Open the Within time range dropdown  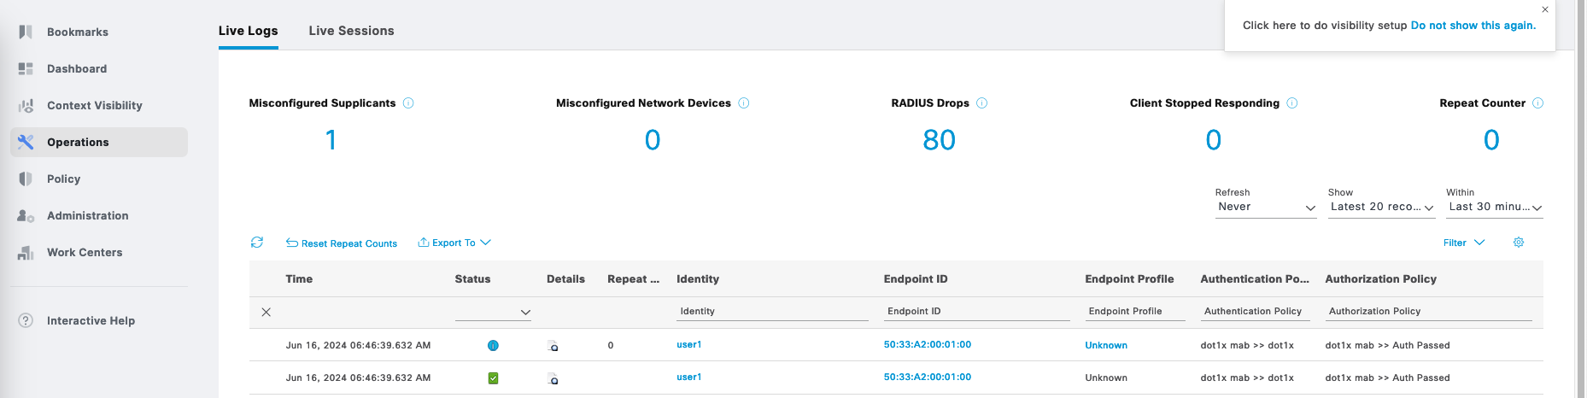(x=1493, y=208)
